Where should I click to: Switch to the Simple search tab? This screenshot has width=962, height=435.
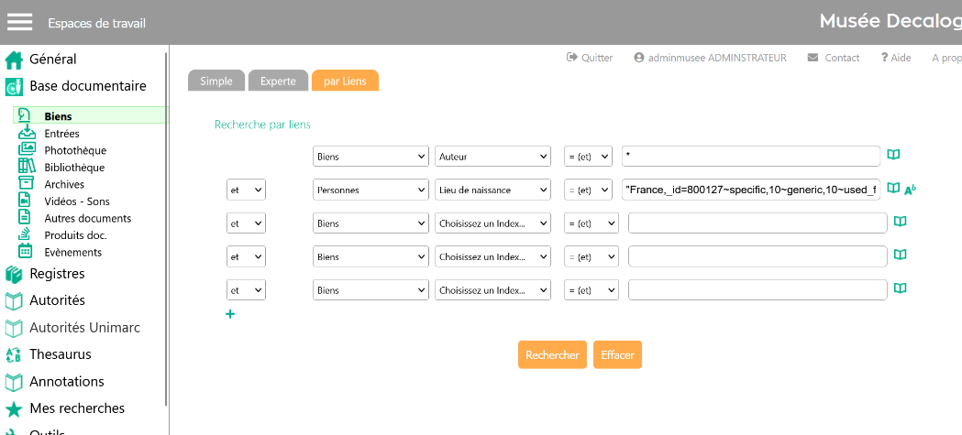[216, 81]
